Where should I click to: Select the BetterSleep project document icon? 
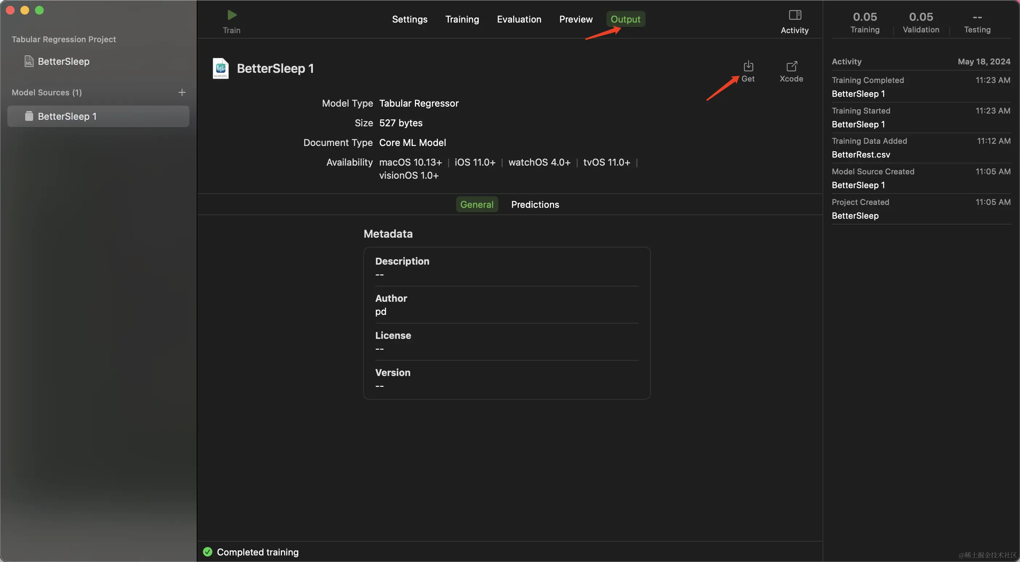(x=29, y=62)
